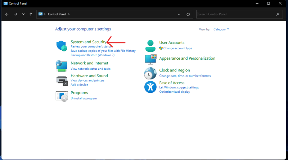Refresh the Control Panel view
Screen dimensions: 288x160
pos(188,14)
